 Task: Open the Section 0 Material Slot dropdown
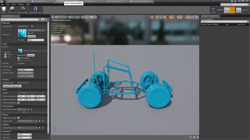point(30,55)
